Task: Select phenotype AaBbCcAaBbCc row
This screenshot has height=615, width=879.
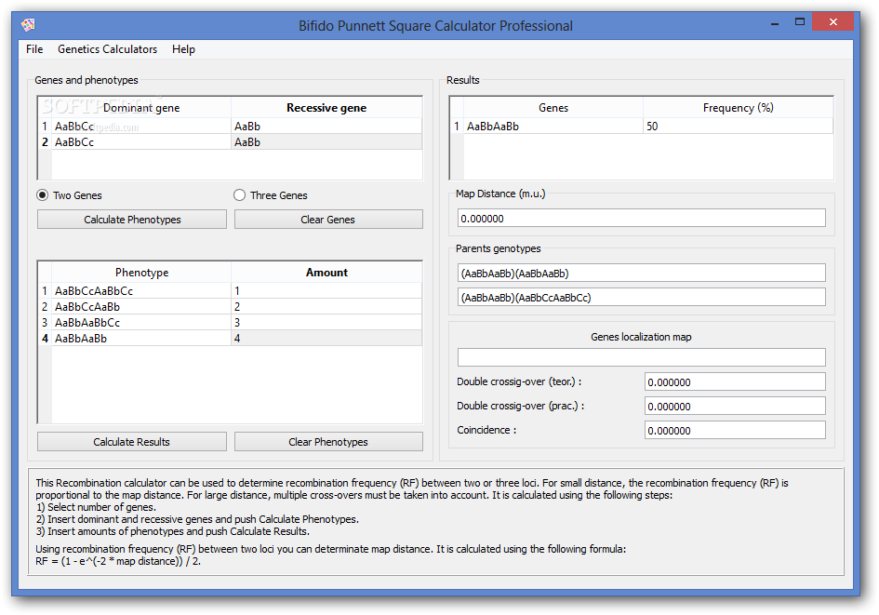Action: pos(141,291)
